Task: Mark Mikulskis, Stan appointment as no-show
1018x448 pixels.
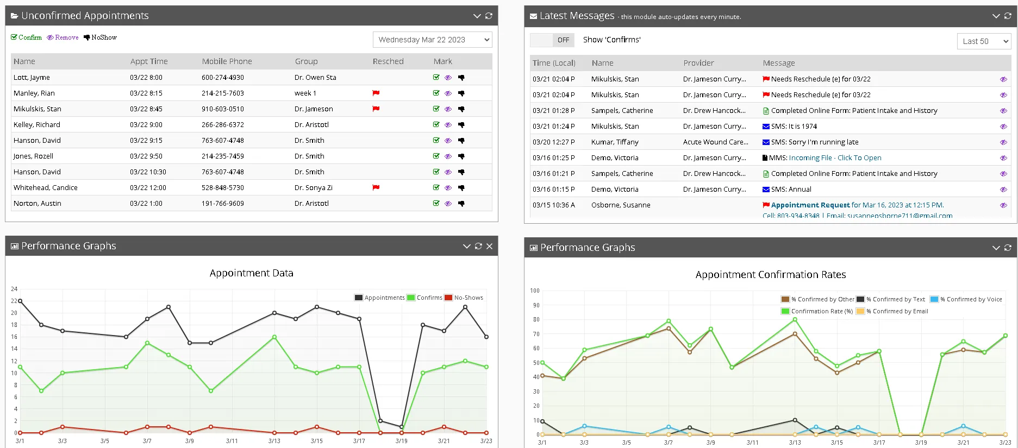Action: point(461,109)
